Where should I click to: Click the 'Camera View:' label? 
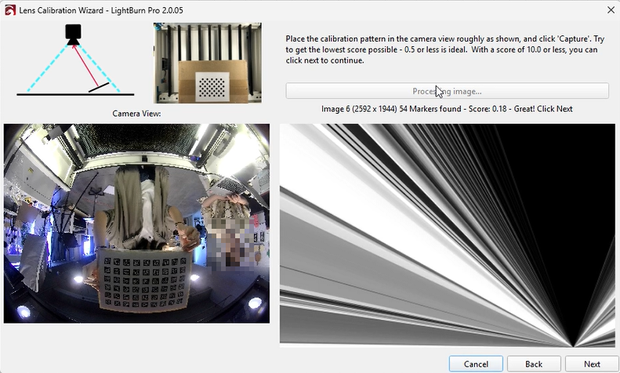136,114
